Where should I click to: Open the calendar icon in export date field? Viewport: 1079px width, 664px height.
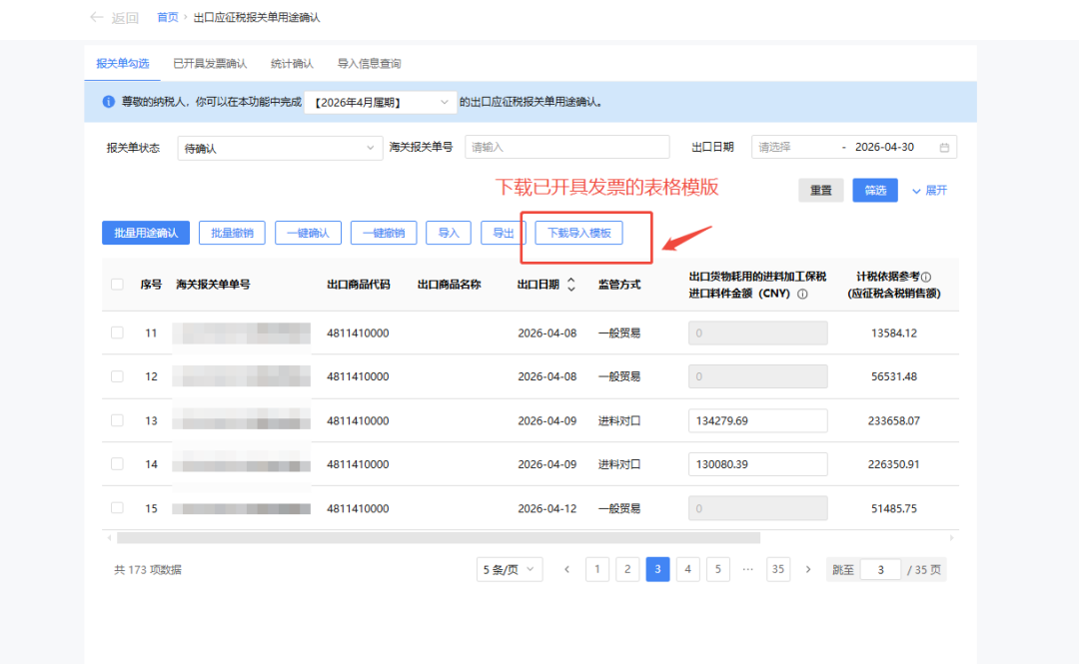tap(944, 147)
